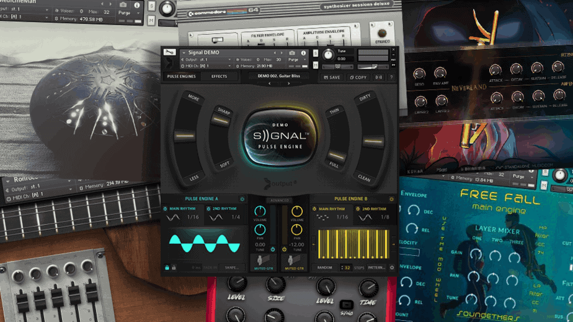This screenshot has height=322, width=573.
Task: Click the RANDOM button in Engine B
Action: [x=324, y=268]
